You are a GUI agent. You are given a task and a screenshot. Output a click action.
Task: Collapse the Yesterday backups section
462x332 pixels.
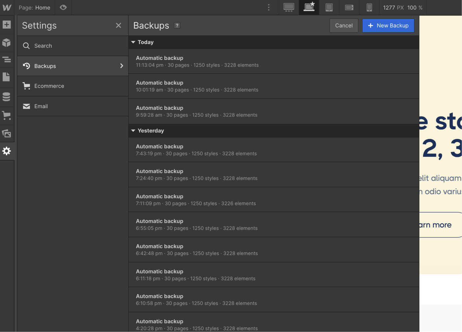(133, 130)
